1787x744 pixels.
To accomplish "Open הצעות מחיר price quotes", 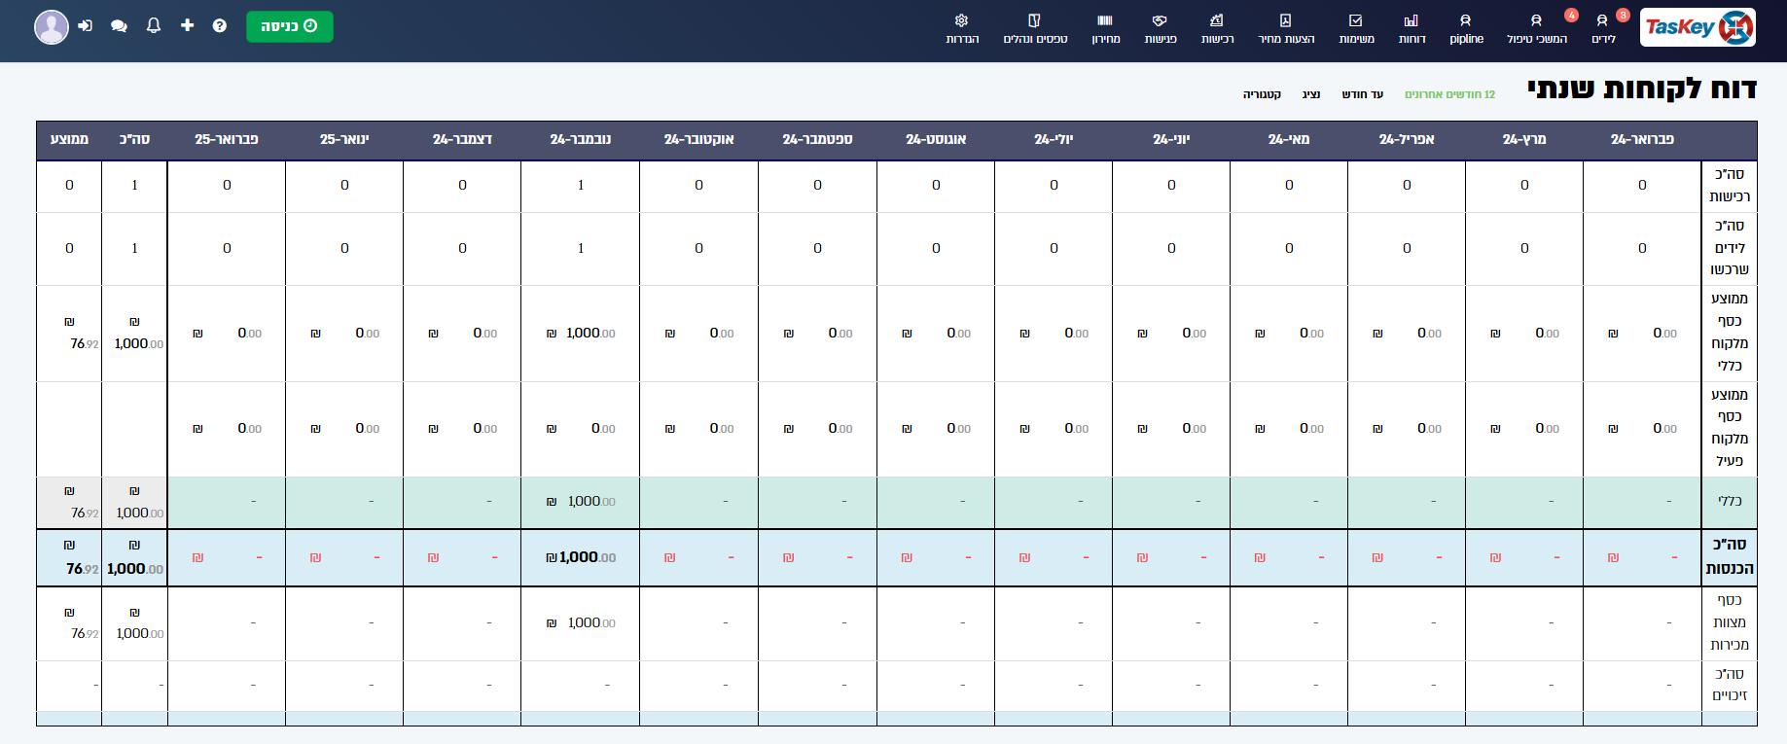I will 1286,29.
